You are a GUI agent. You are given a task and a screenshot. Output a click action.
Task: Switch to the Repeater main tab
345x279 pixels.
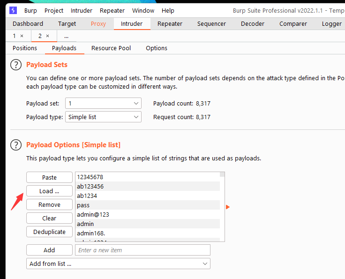[x=170, y=24]
